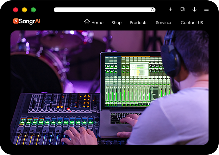Screen dimensions: 219x155
Task: Open a new tab with plus icon
Action: click(171, 9)
